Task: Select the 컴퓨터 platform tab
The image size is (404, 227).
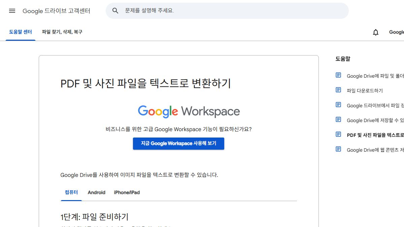Action: (x=71, y=192)
